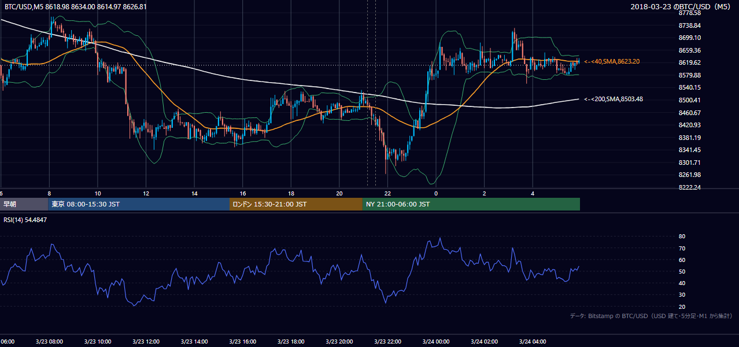739x347 pixels.
Task: Click bottom time label 3/23 10:00
Action: point(98,341)
